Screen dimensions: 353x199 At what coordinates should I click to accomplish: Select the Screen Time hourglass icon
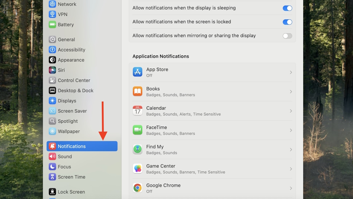coord(52,177)
